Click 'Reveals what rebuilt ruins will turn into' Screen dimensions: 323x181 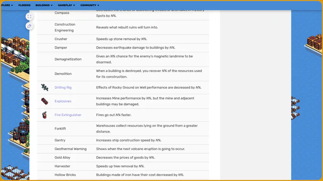click(127, 27)
